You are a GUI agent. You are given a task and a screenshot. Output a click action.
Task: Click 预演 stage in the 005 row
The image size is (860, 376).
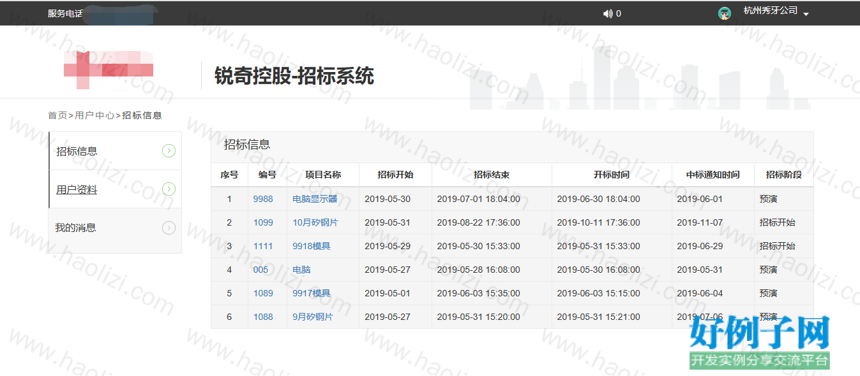pos(768,270)
